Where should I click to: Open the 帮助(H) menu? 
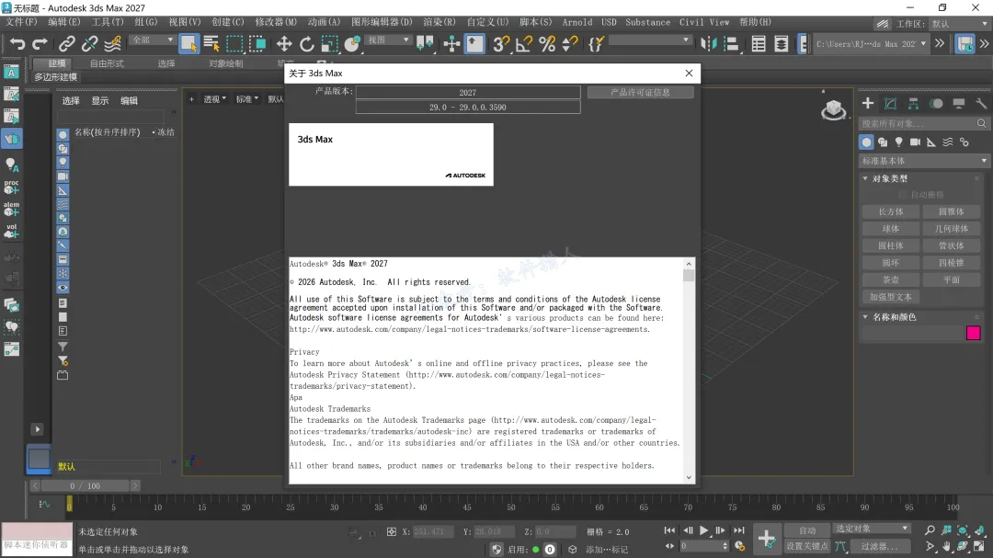[x=755, y=22]
